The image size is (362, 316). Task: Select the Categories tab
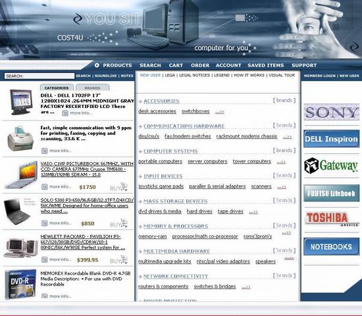point(57,88)
